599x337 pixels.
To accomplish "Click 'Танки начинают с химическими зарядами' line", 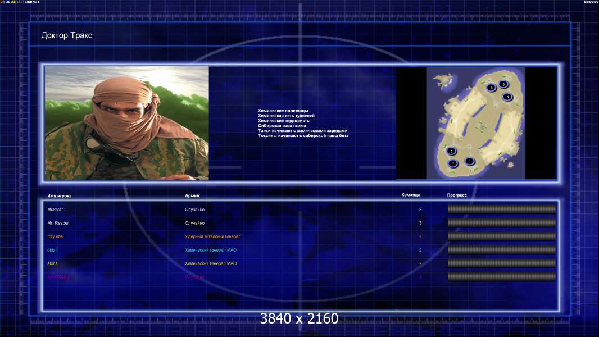I will pyautogui.click(x=302, y=130).
